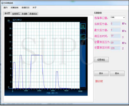The image size is (129, 106).
Task: Toggle the chart grid display icon
Action: point(83,26)
